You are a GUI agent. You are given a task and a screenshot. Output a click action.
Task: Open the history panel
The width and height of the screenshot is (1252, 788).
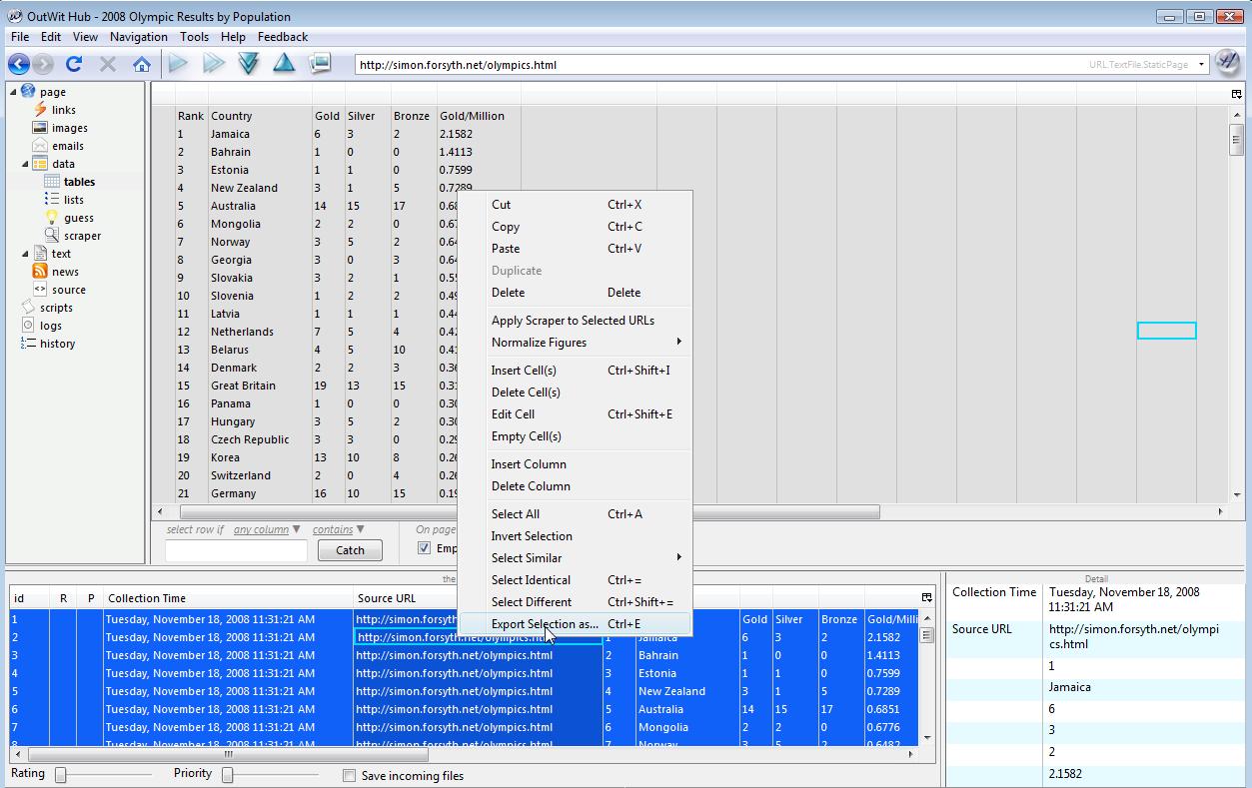coord(56,344)
